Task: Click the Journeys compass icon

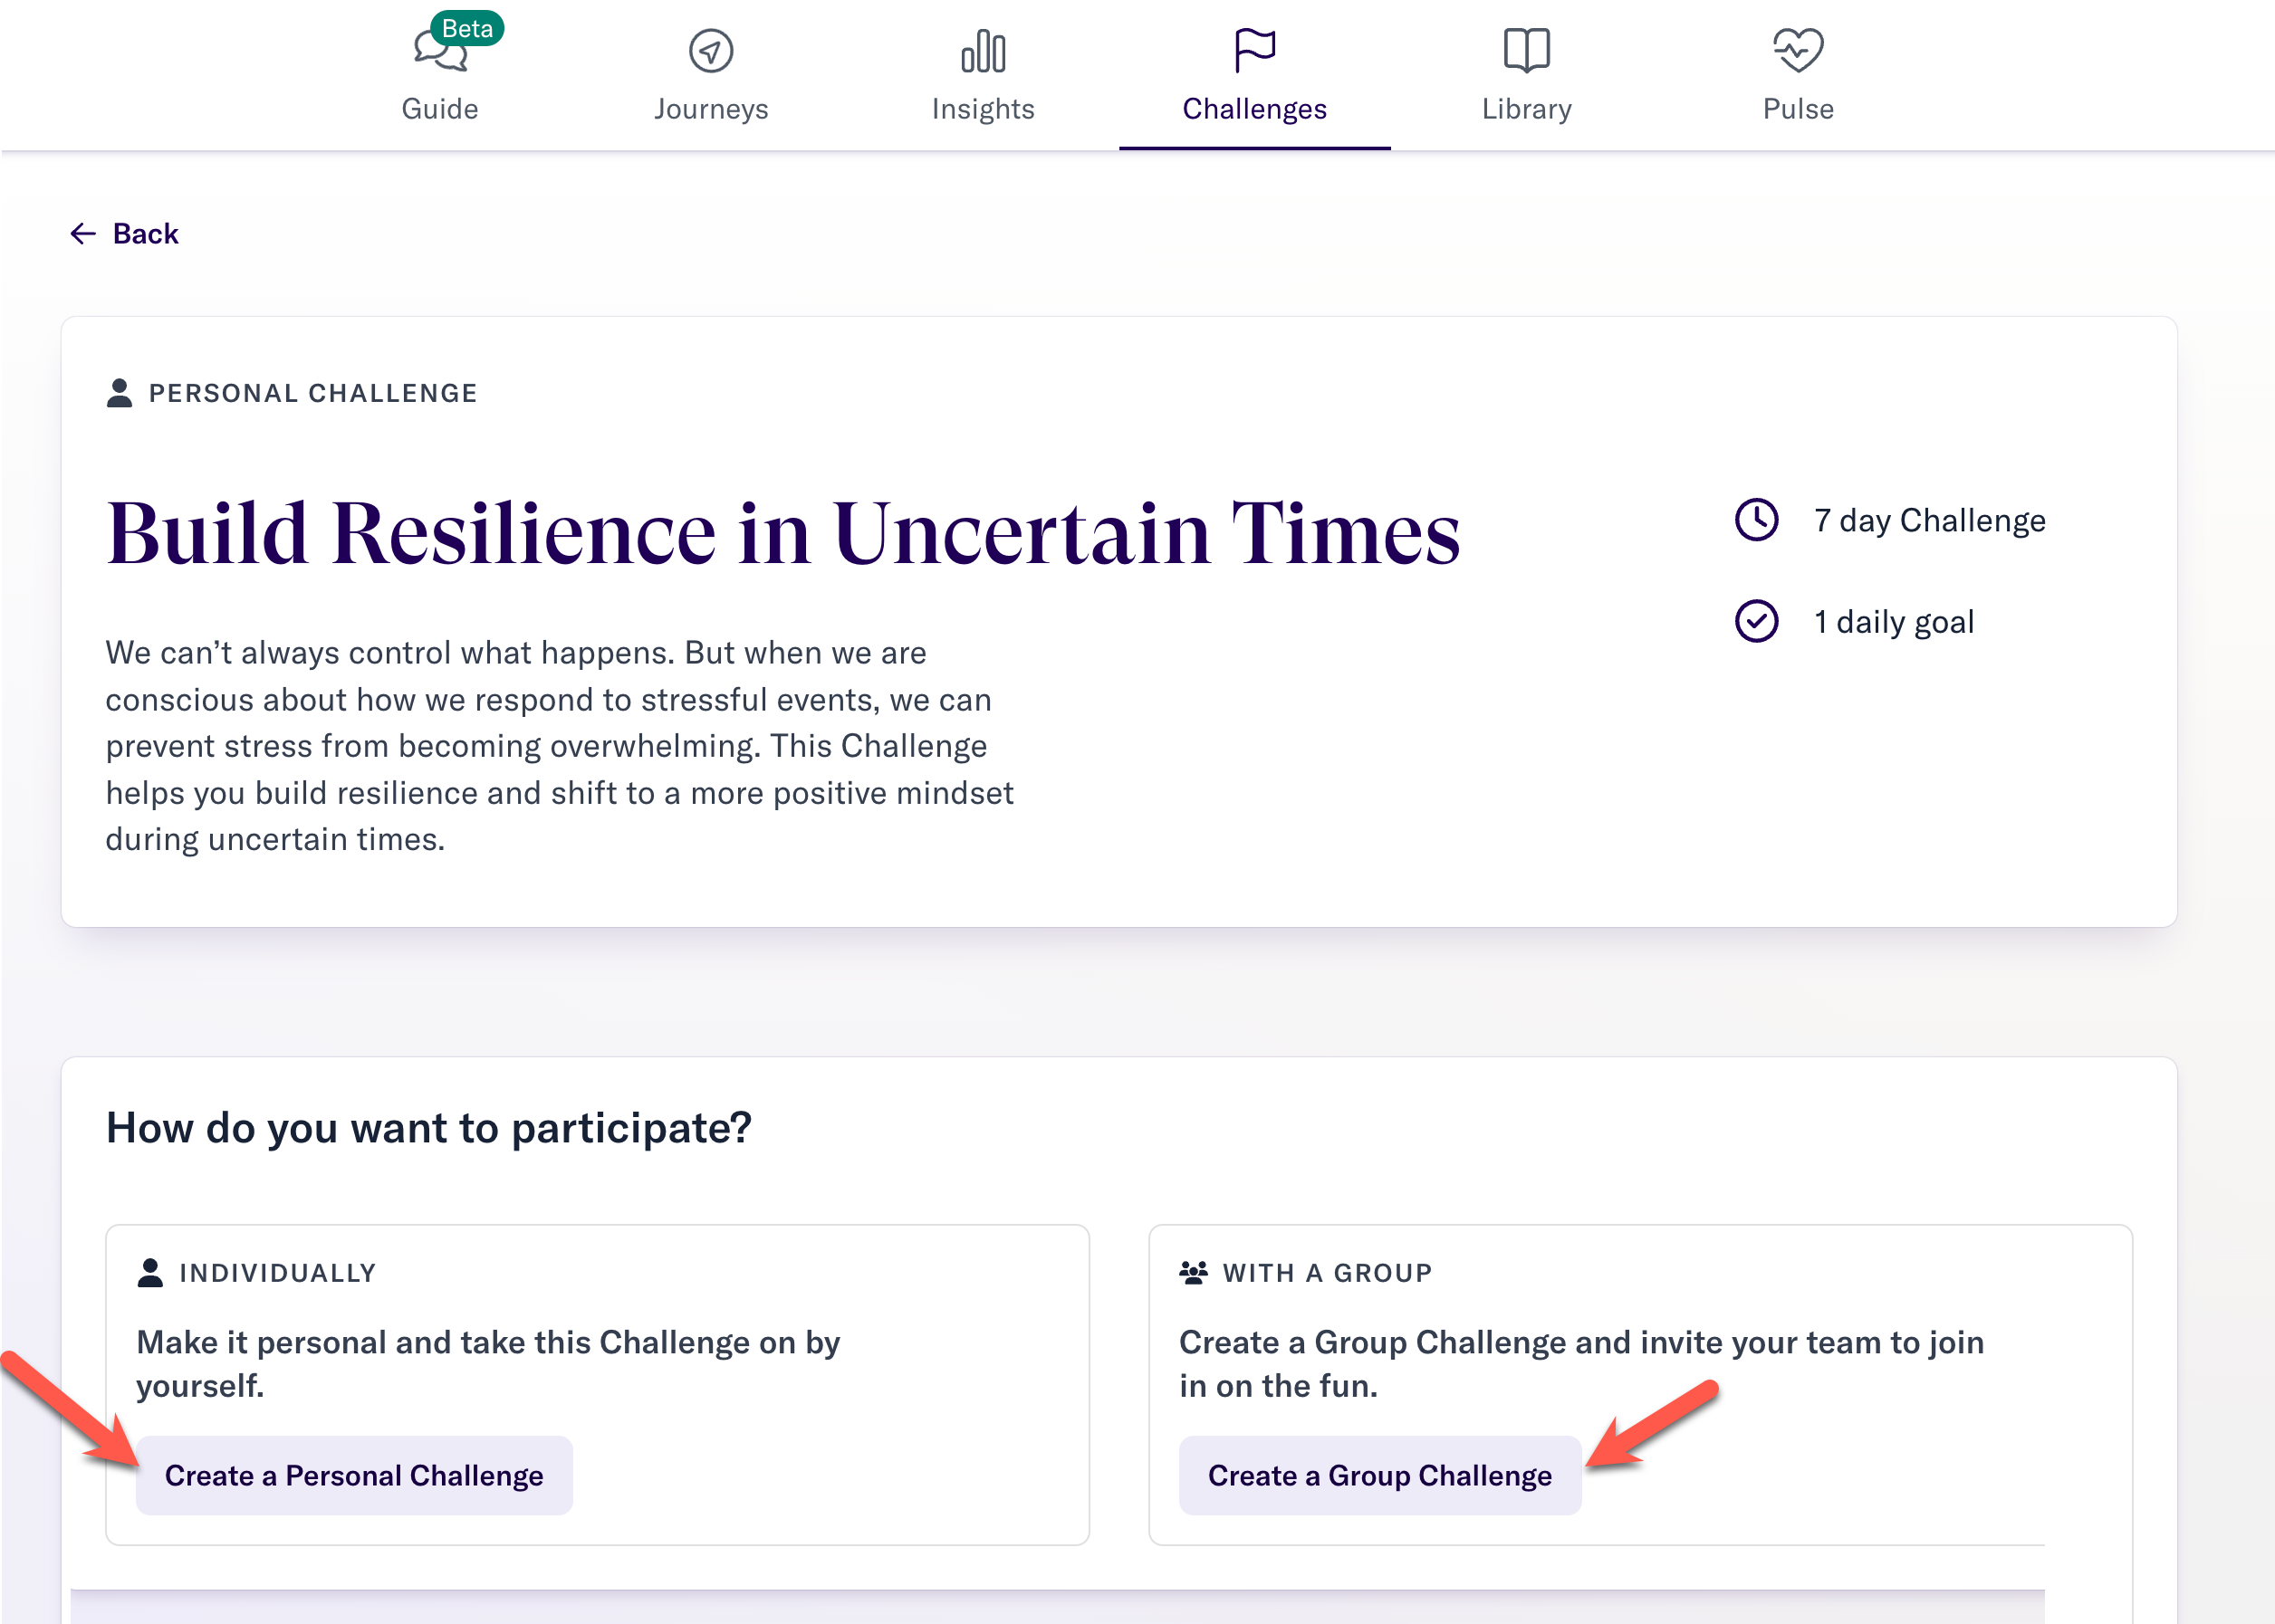Action: point(711,51)
